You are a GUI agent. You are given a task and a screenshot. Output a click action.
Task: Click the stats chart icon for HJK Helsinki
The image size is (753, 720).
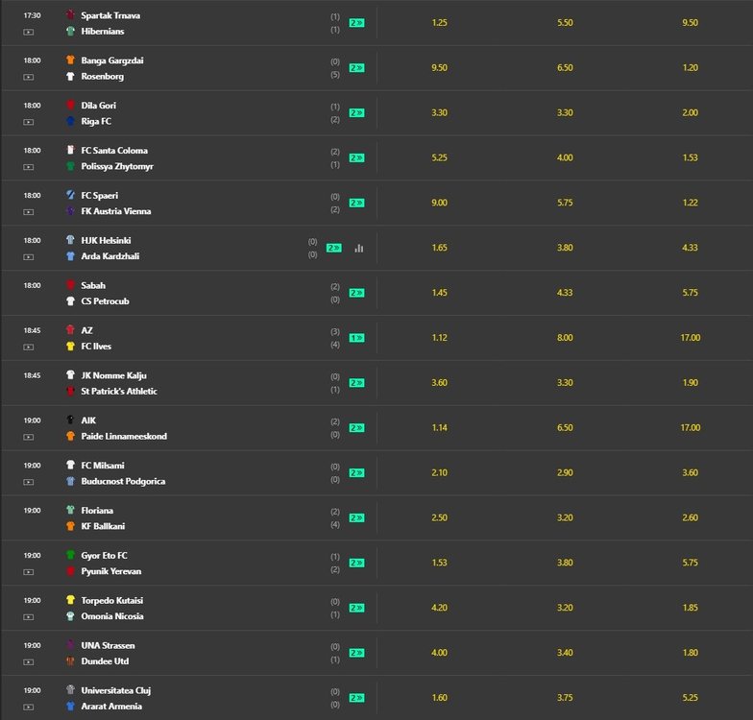click(x=359, y=248)
